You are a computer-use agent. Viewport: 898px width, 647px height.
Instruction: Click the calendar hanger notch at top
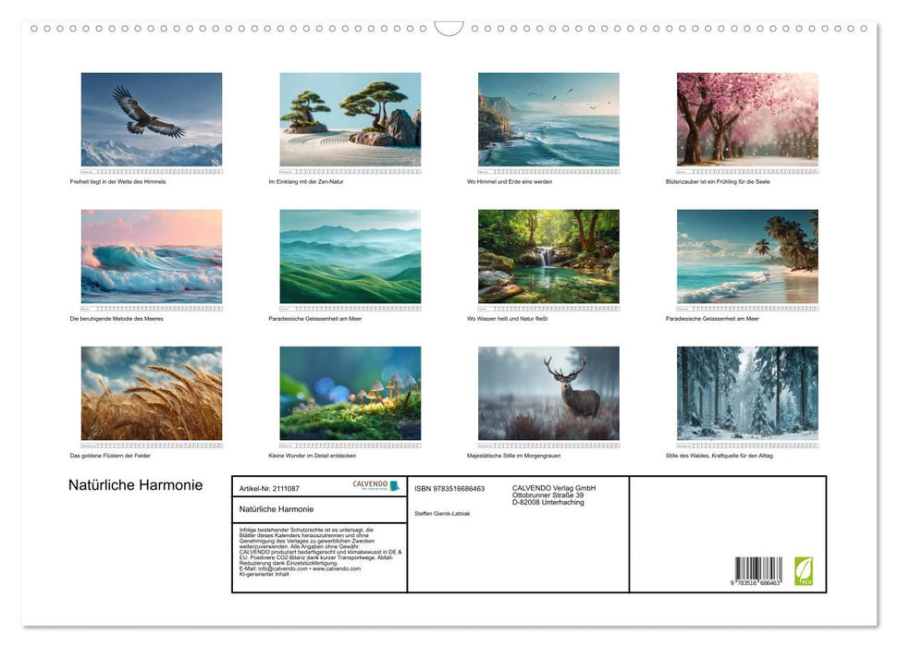tap(449, 29)
